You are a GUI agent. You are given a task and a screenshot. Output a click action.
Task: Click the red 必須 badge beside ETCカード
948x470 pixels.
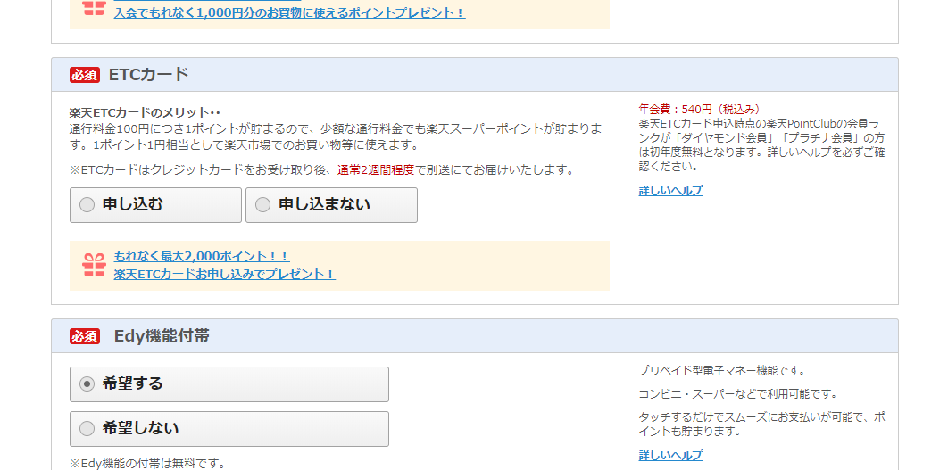click(x=85, y=75)
